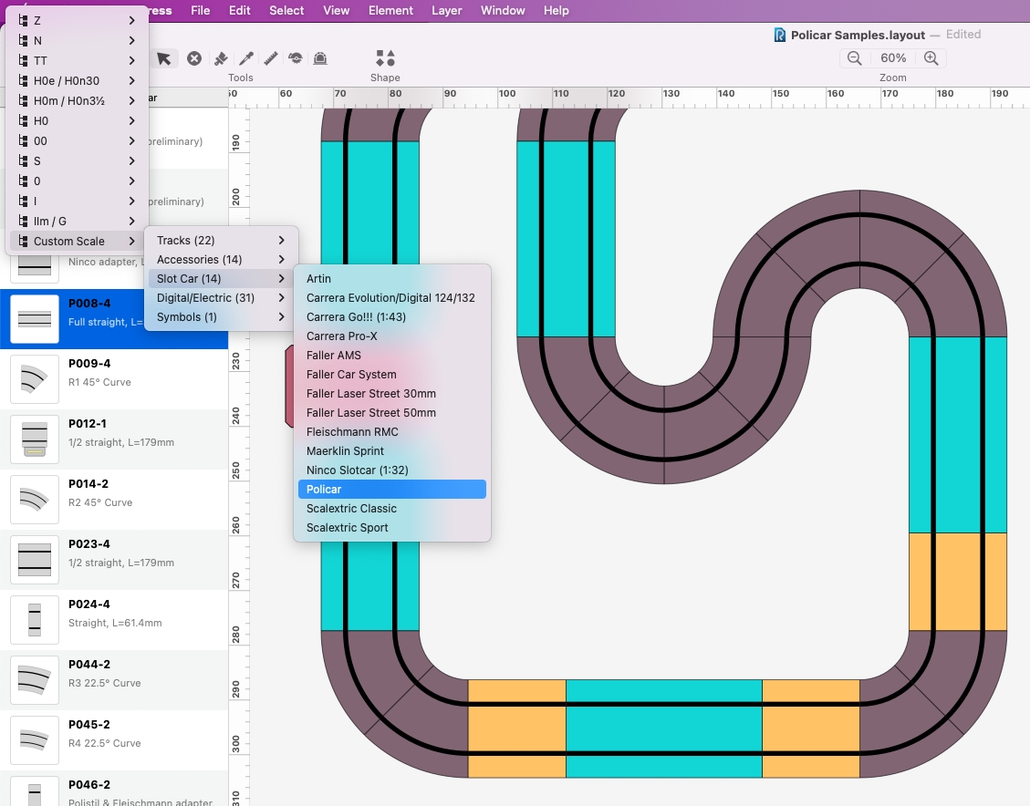
Task: Click the orange track segment on the right
Action: 958,582
